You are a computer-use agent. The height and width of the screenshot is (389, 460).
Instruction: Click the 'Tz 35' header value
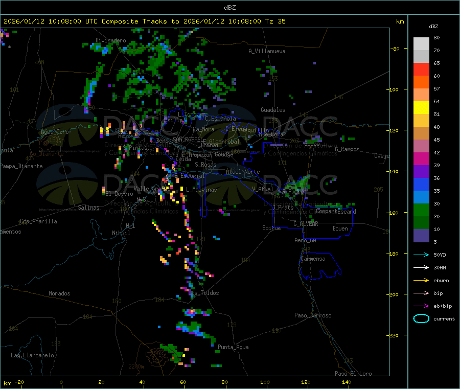coord(275,21)
